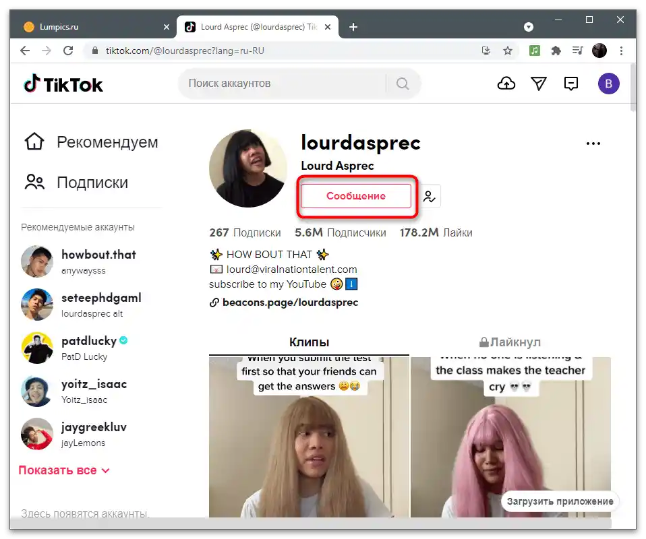Click the following status person icon
Image resolution: width=646 pixels, height=539 pixels.
click(430, 197)
